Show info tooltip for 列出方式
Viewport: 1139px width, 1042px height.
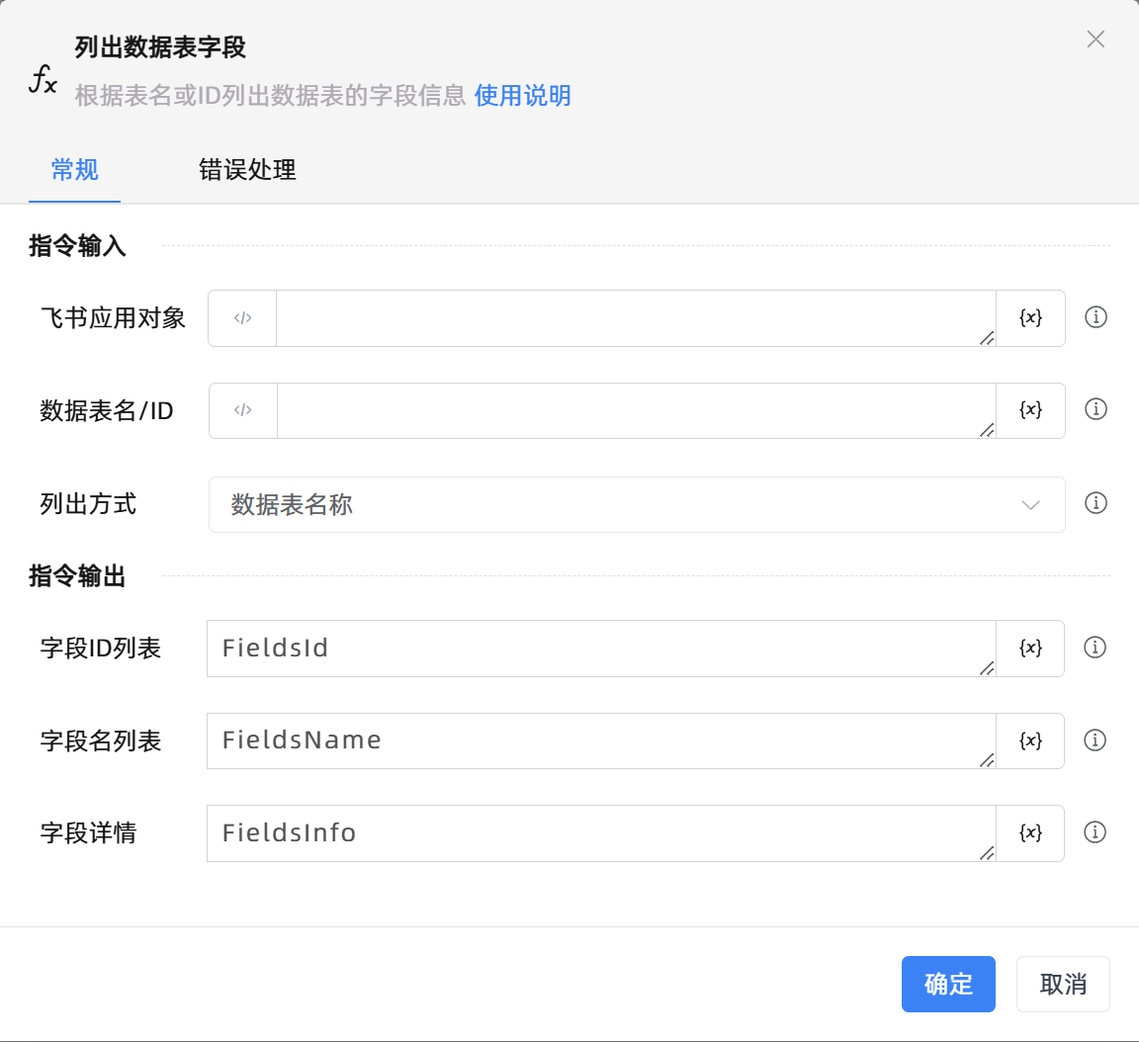[1095, 503]
